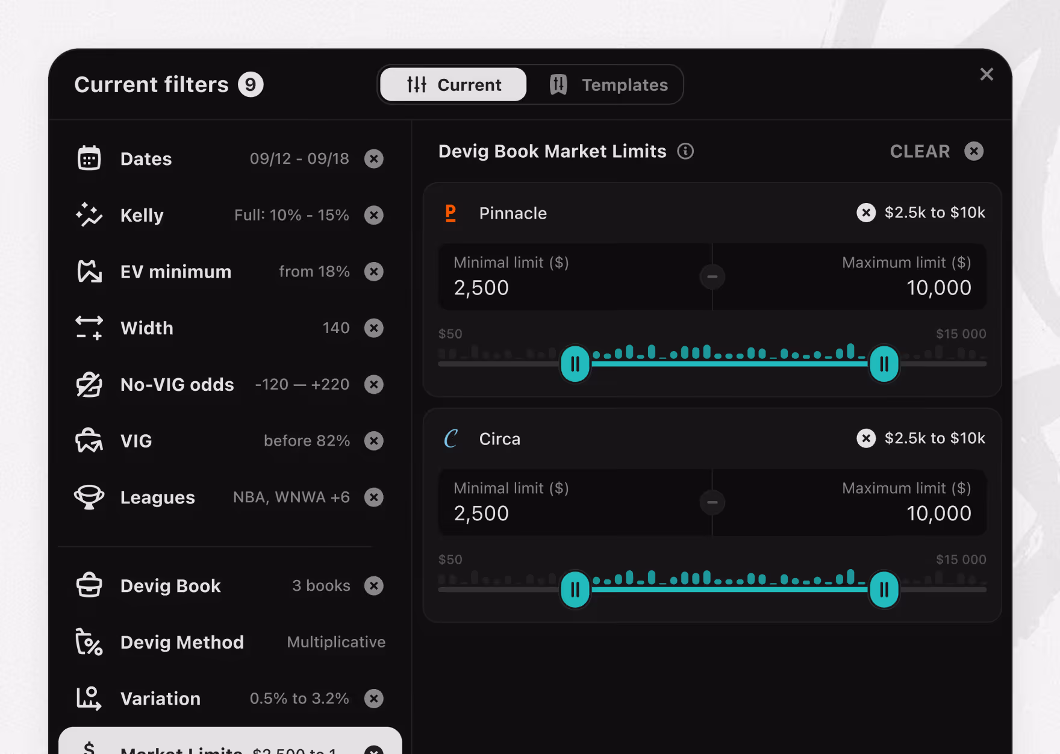Viewport: 1060px width, 754px height.
Task: Edit Circa maximum limit field
Action: pyautogui.click(x=850, y=502)
